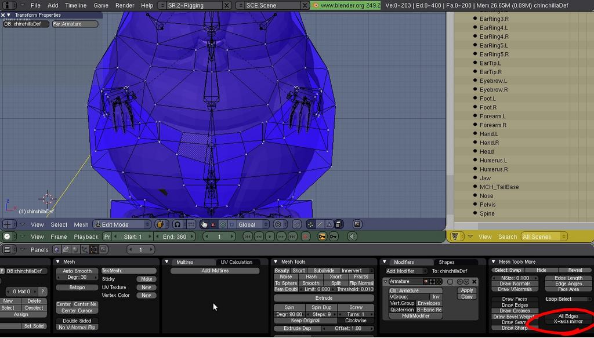Move the Armature modifier up in stack
The width and height of the screenshot is (594, 338).
tap(460, 282)
